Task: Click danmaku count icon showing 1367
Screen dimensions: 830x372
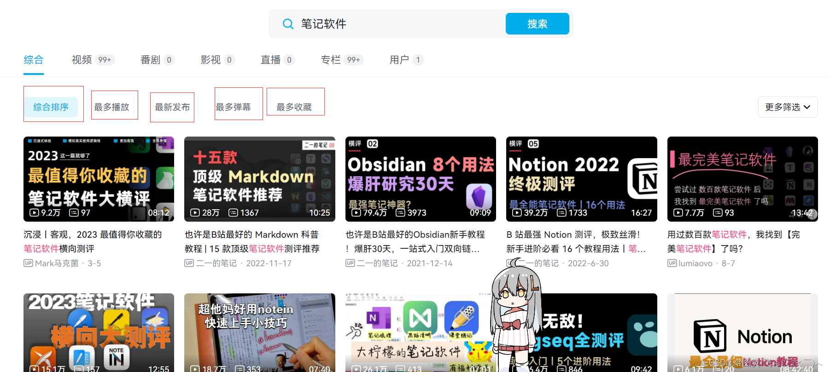Action: (233, 212)
